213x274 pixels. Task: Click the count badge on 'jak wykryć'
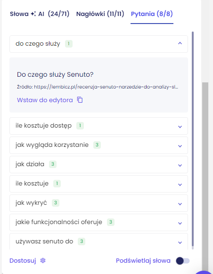pyautogui.click(x=56, y=203)
